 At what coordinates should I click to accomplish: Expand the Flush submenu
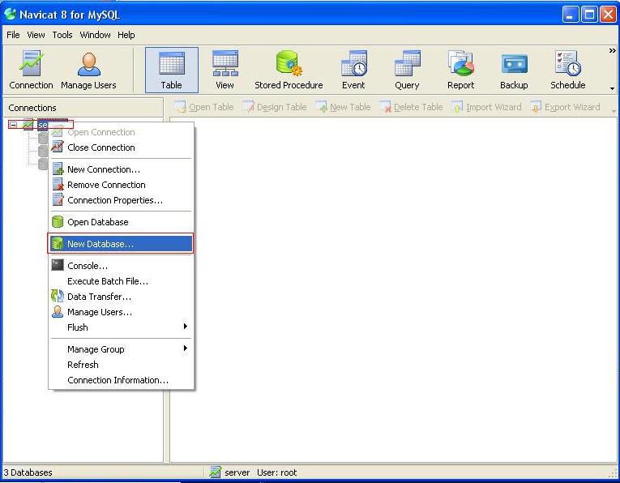click(x=121, y=327)
